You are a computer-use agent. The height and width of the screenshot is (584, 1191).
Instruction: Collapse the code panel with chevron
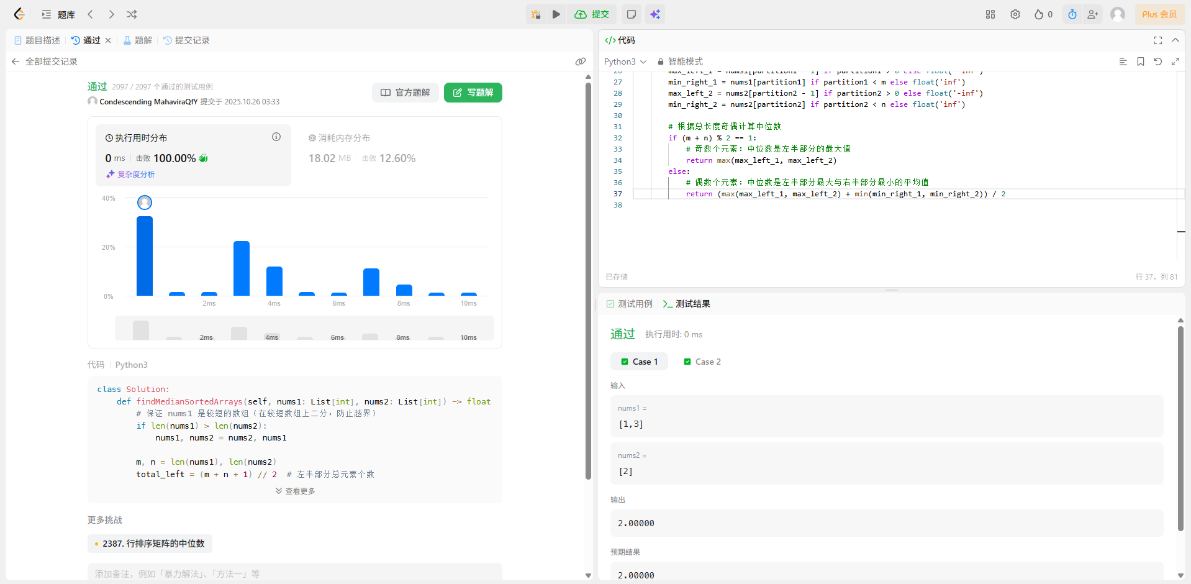(x=1175, y=40)
